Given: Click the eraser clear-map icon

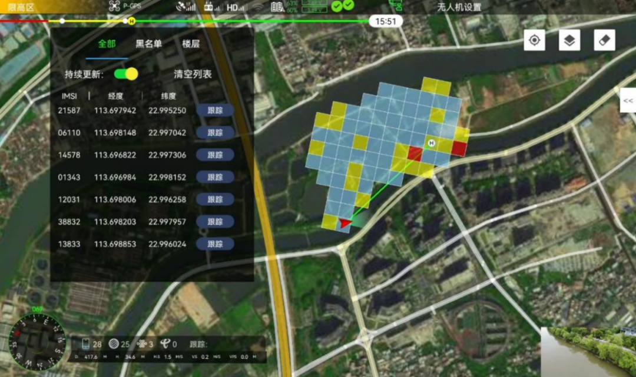Looking at the screenshot, I should (x=604, y=41).
